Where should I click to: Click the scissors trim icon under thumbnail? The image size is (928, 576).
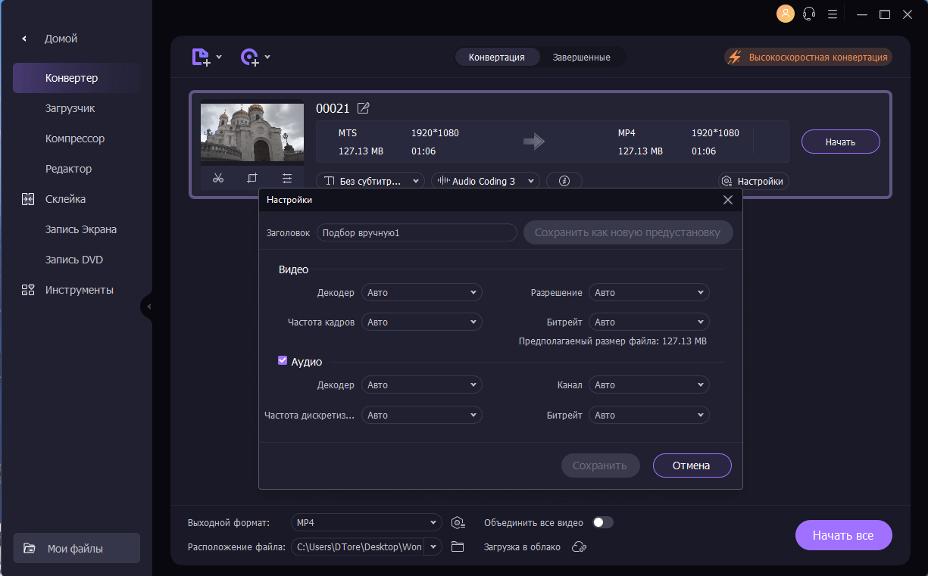point(218,179)
